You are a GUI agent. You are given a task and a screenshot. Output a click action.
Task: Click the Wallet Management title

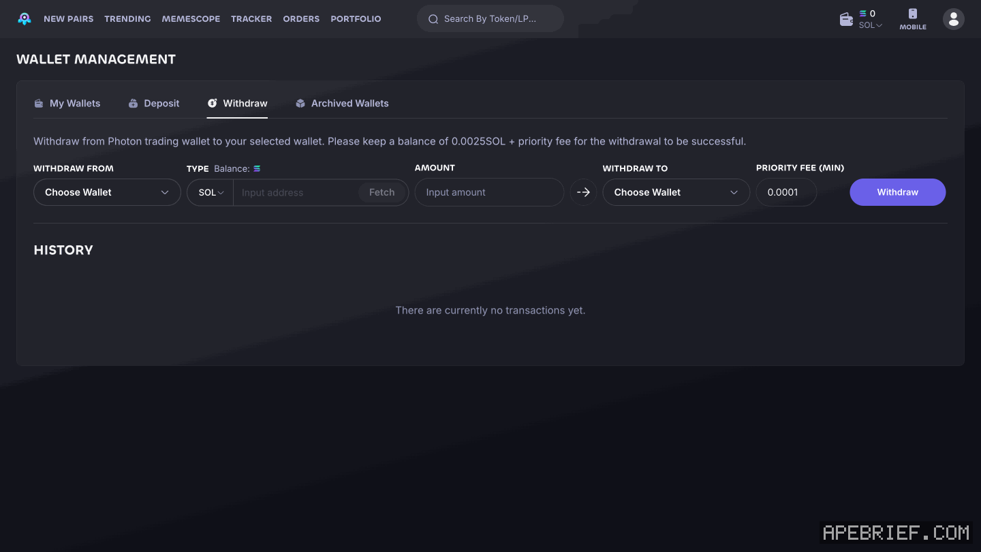tap(96, 59)
